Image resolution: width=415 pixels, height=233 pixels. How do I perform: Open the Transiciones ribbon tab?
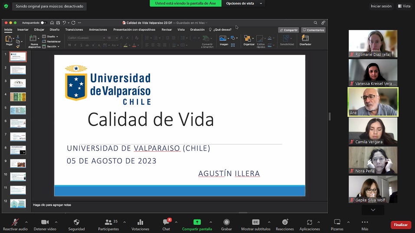pyautogui.click(x=74, y=29)
